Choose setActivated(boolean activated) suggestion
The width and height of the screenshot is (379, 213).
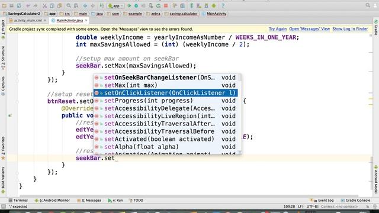pyautogui.click(x=166, y=139)
